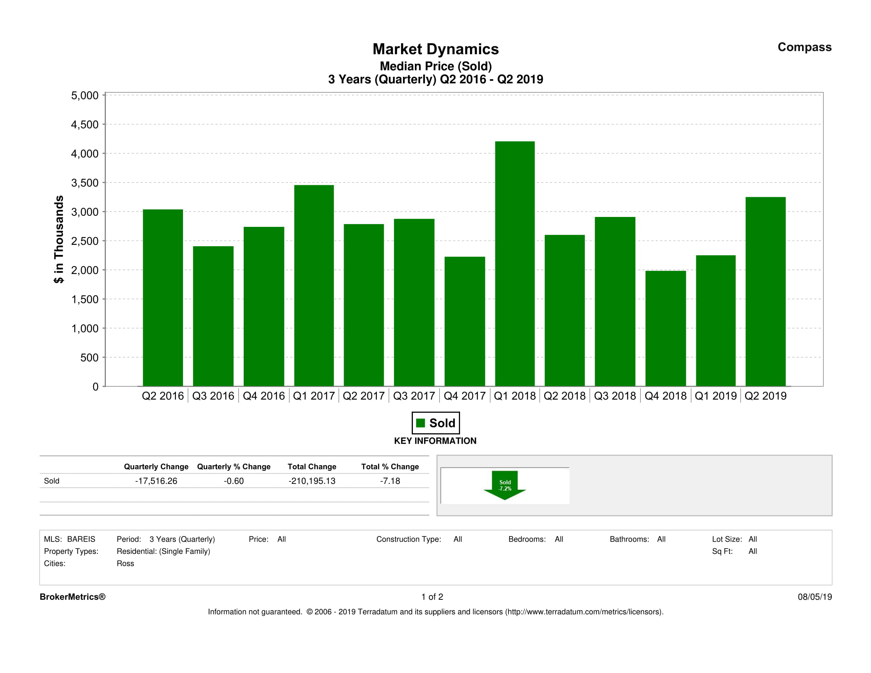Click the Residential: (Single Family) property type

coord(163,551)
